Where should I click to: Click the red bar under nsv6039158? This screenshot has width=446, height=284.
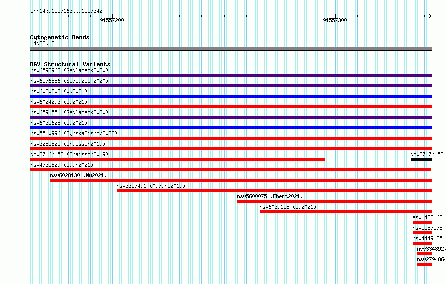click(x=346, y=212)
